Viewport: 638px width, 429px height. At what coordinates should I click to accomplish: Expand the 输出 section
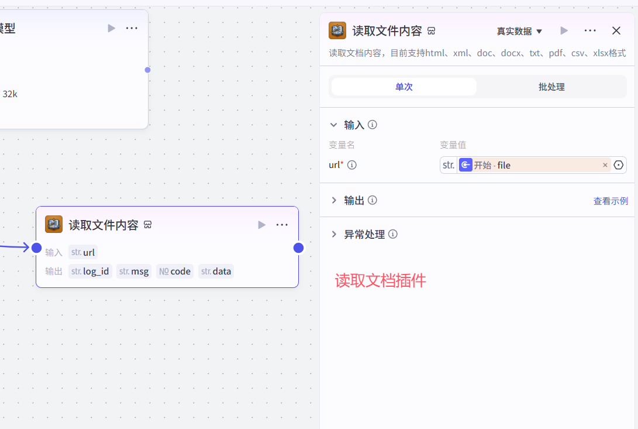334,200
